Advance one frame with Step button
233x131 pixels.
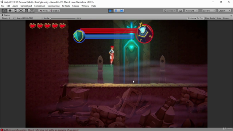click(x=122, y=11)
